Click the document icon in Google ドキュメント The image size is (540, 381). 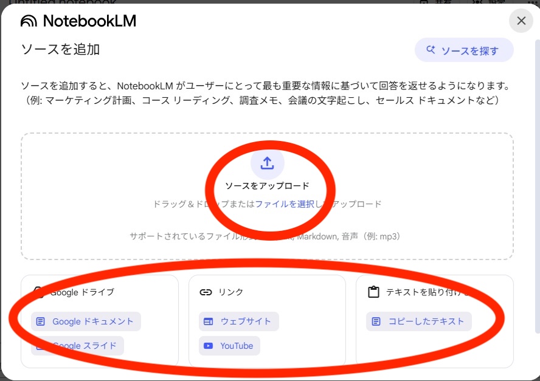(x=41, y=321)
